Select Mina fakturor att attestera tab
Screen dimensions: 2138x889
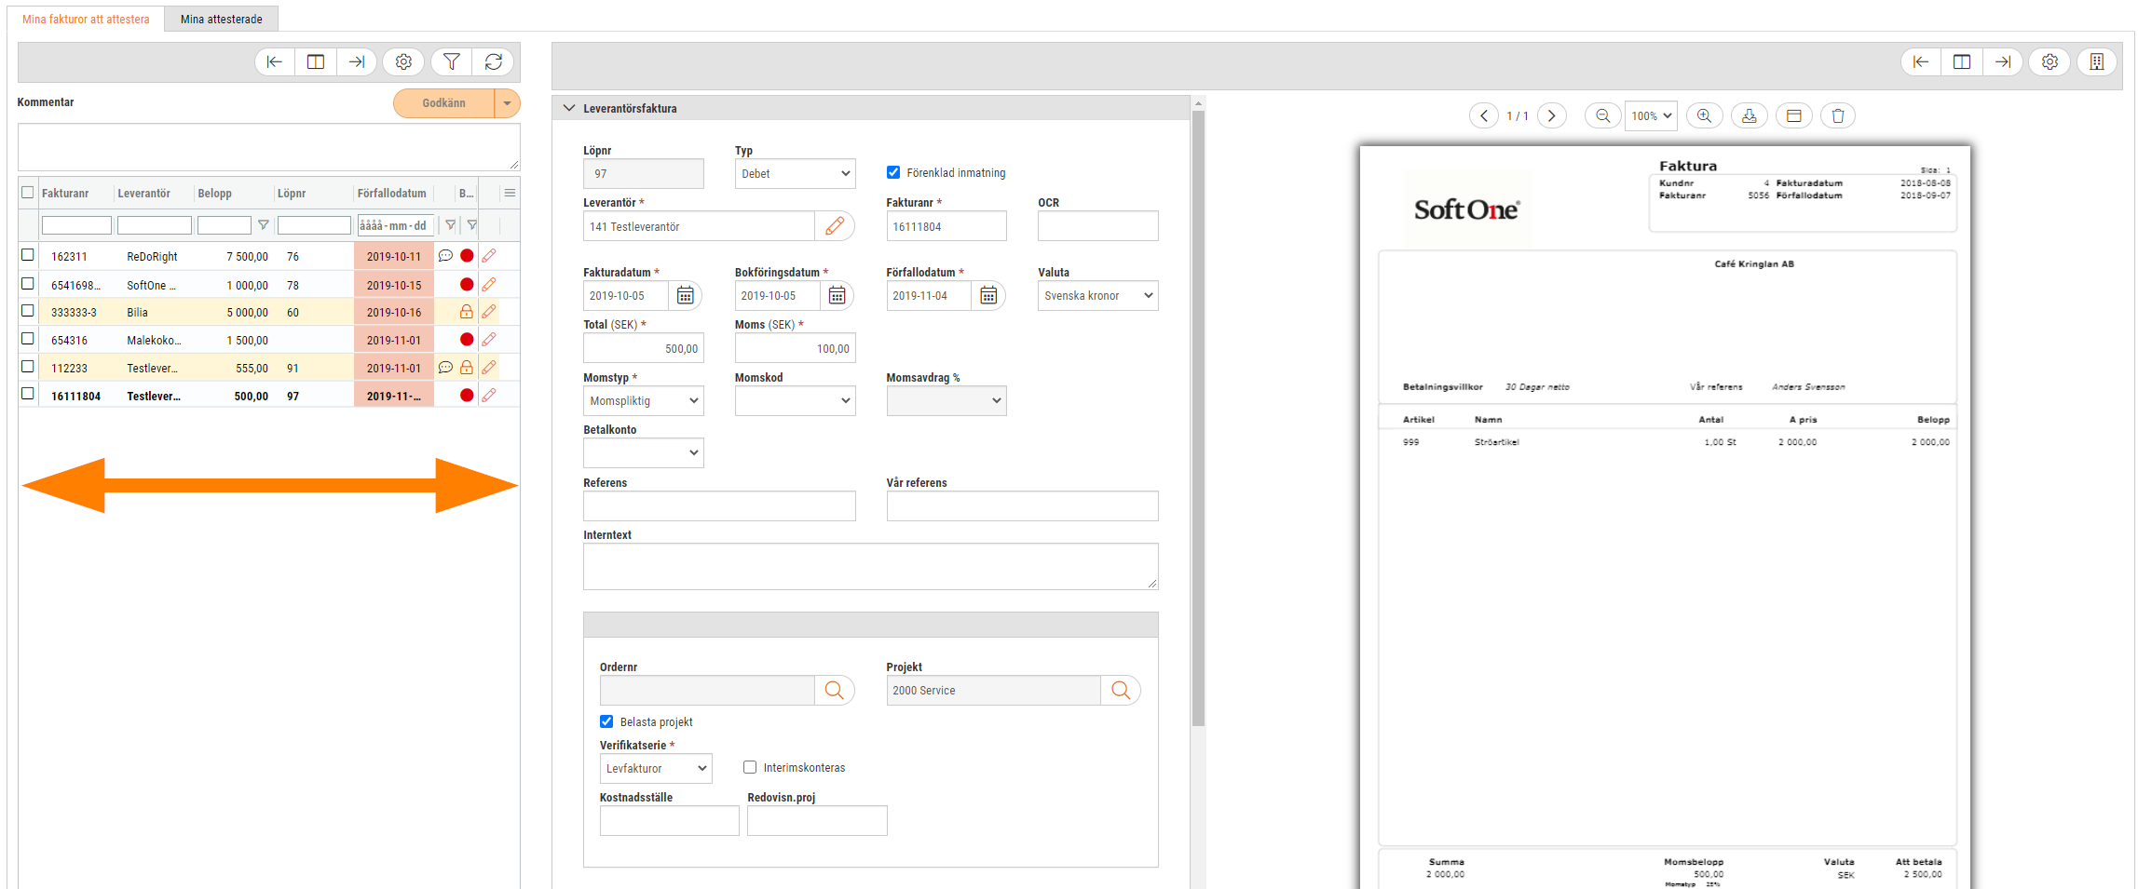click(86, 19)
